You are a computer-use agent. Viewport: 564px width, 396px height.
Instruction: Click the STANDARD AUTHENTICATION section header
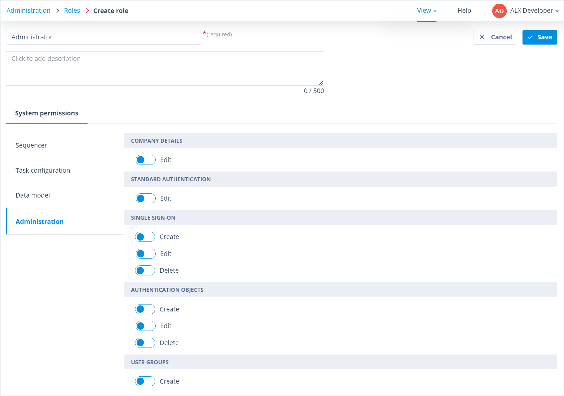click(x=340, y=179)
